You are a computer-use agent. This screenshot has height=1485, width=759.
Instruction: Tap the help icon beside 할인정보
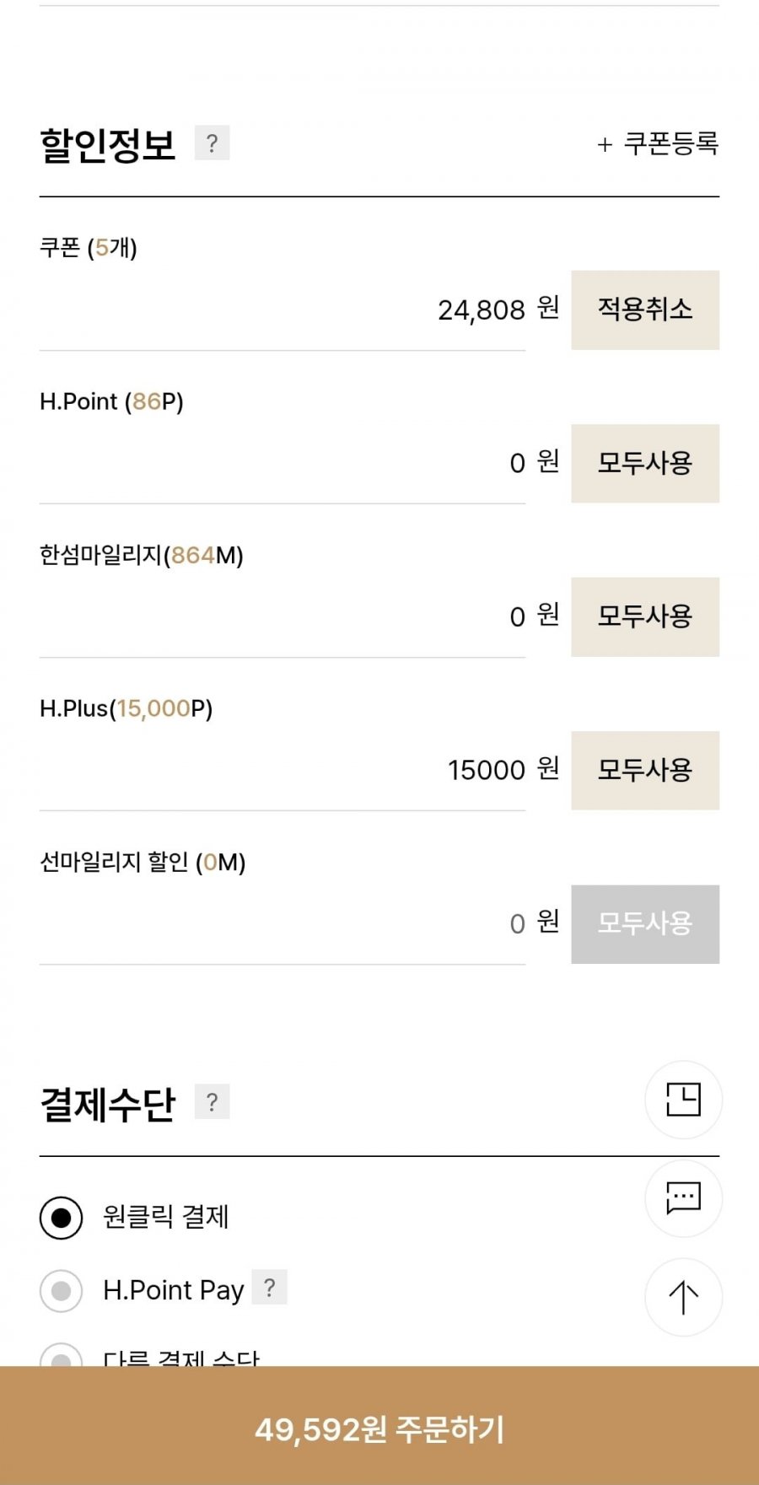point(212,143)
